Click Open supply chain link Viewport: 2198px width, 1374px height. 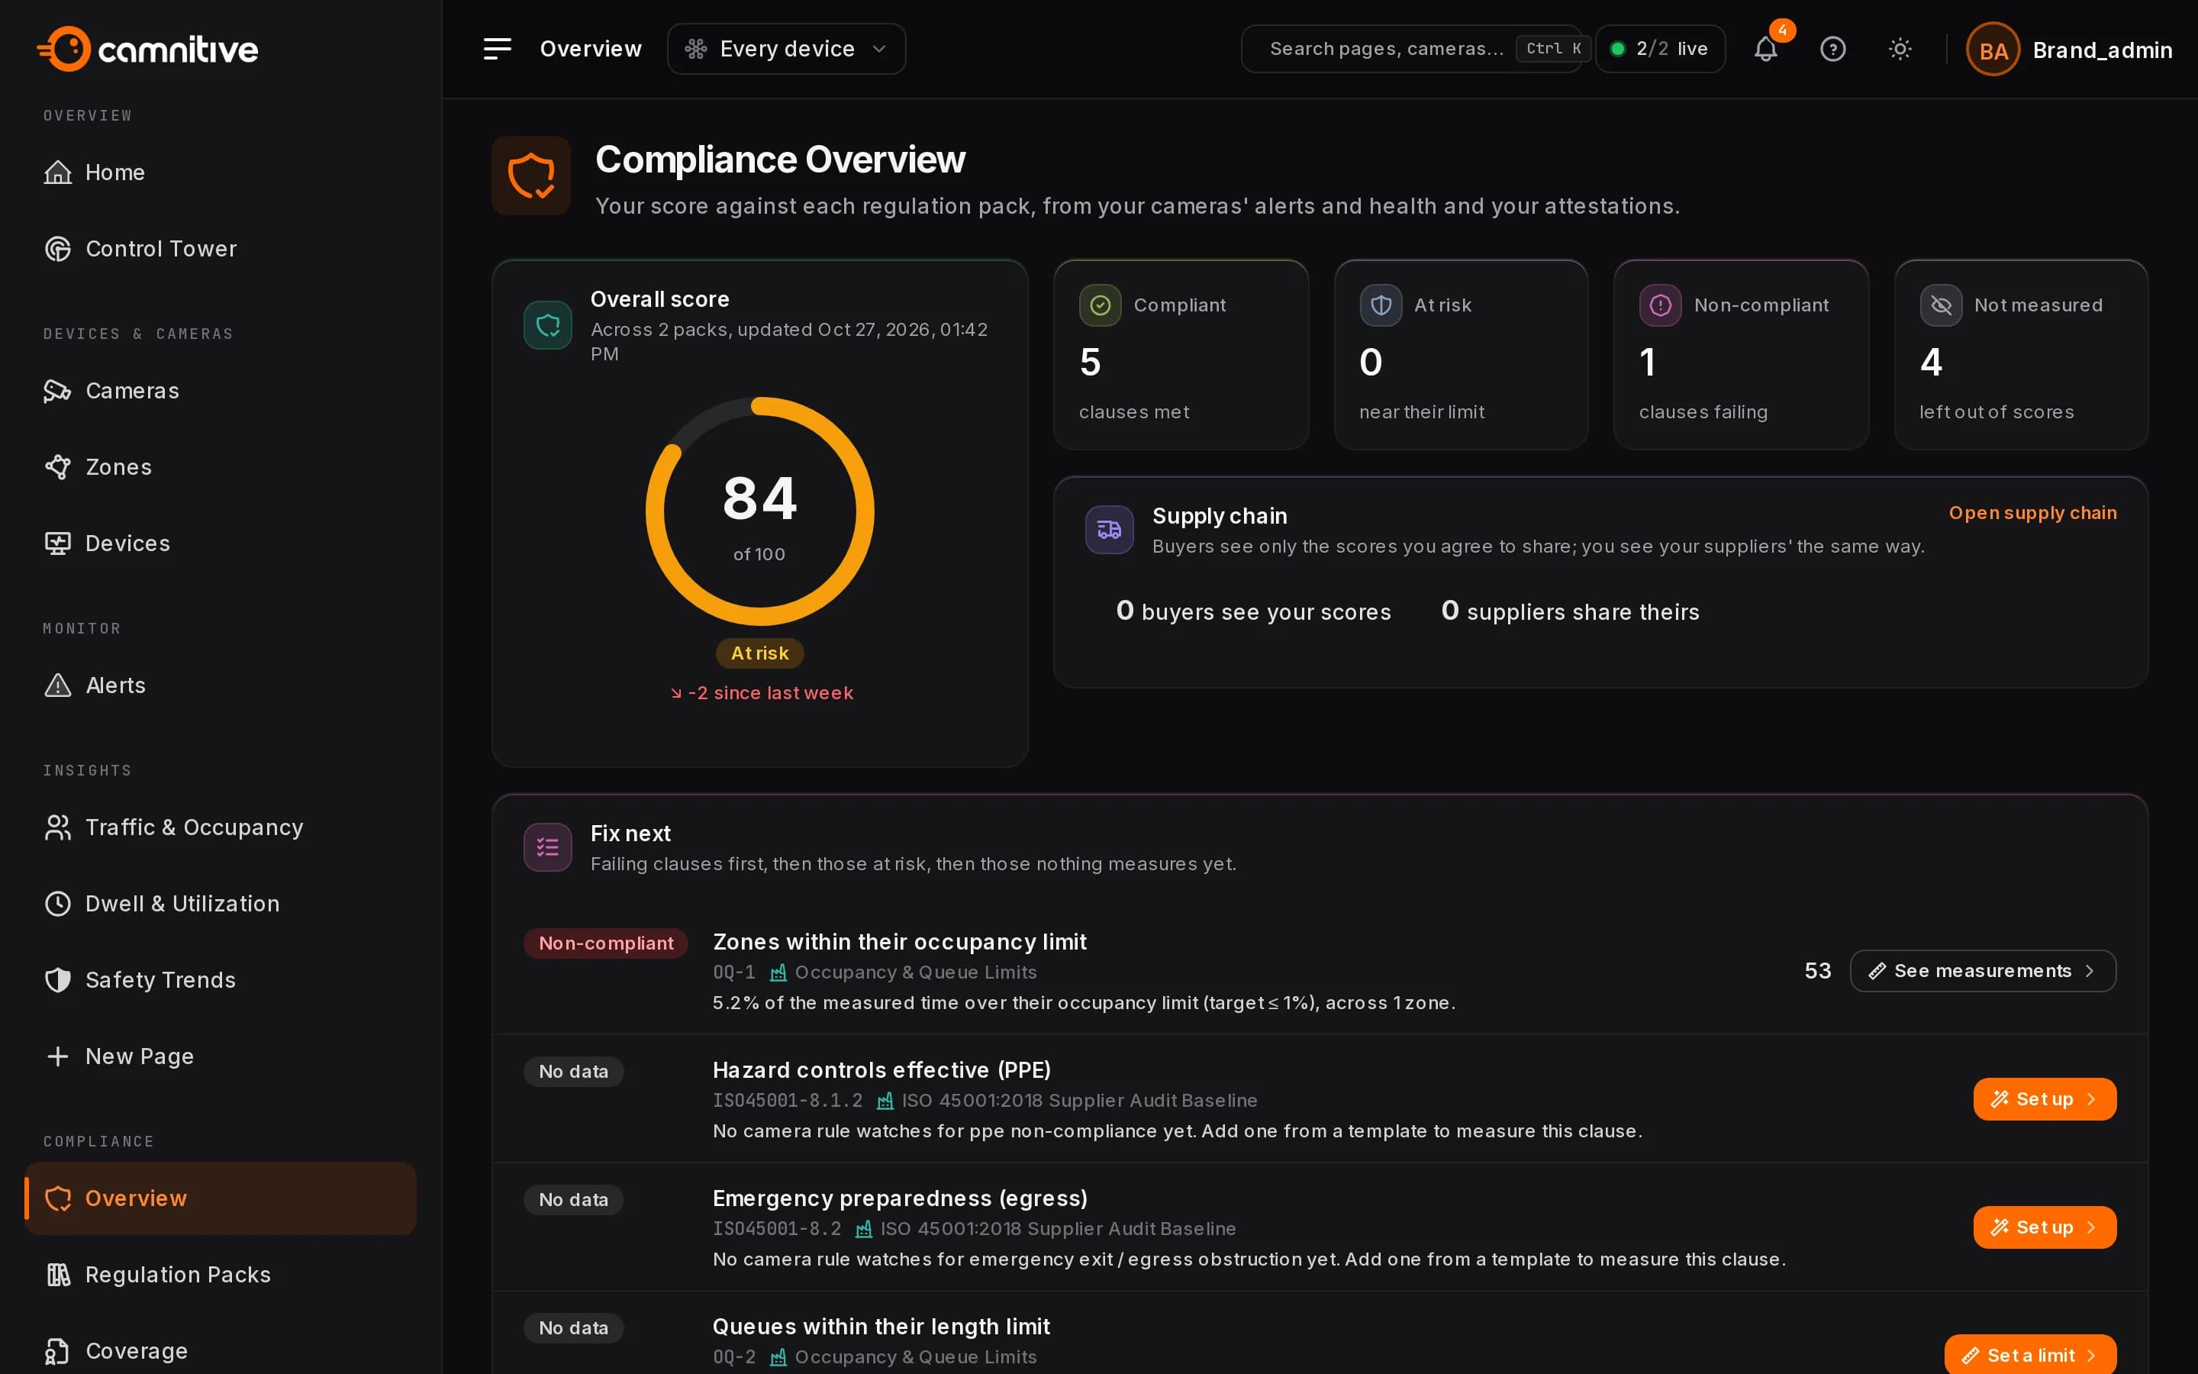click(x=2032, y=514)
